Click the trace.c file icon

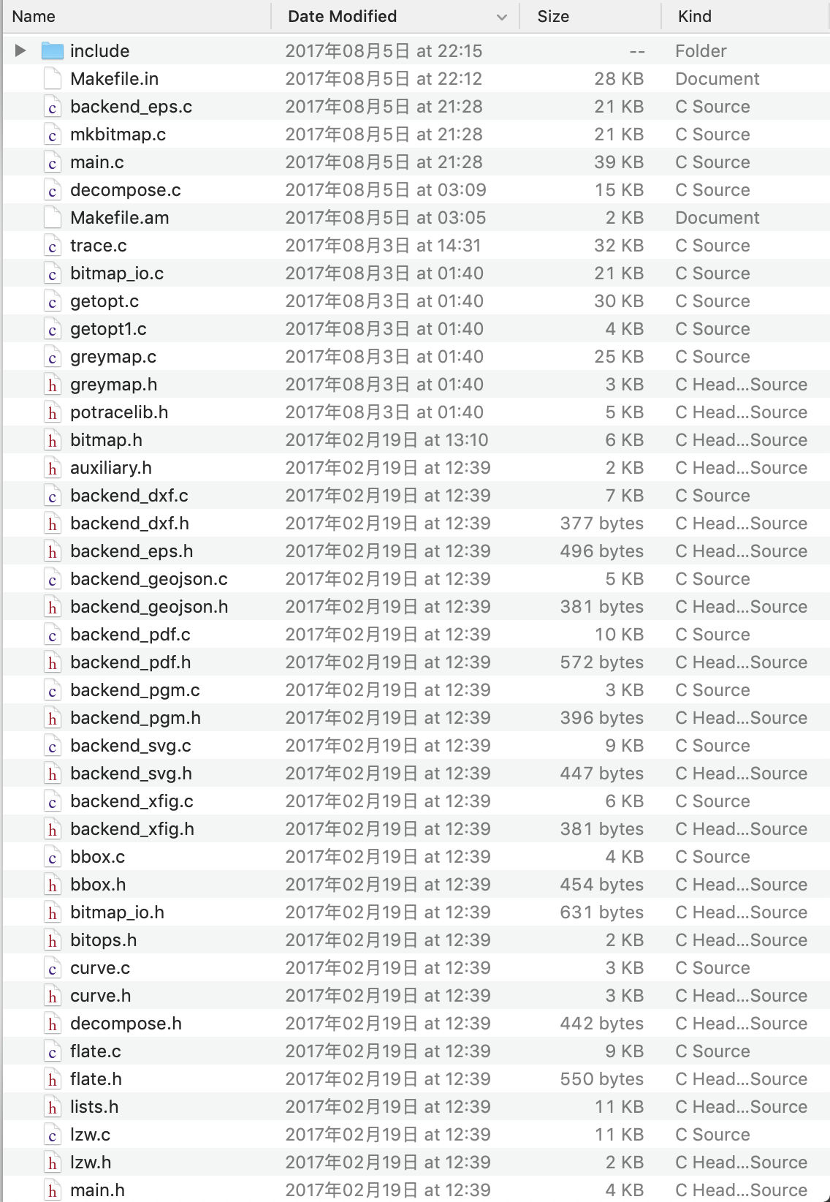(x=53, y=245)
